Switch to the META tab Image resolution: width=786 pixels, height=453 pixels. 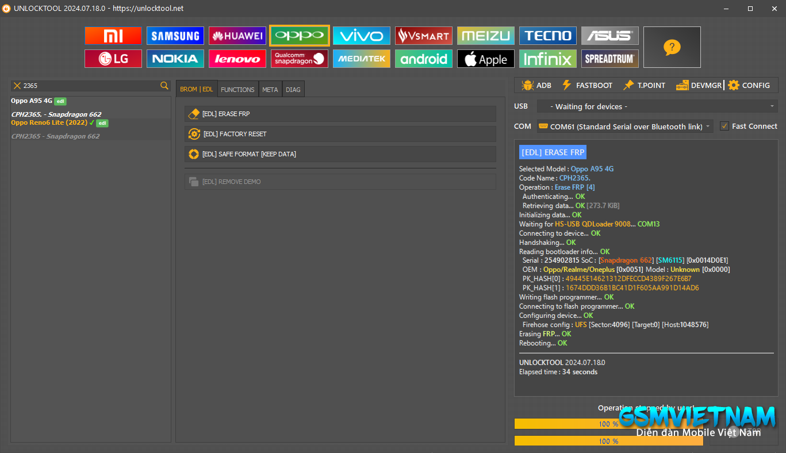(x=270, y=89)
